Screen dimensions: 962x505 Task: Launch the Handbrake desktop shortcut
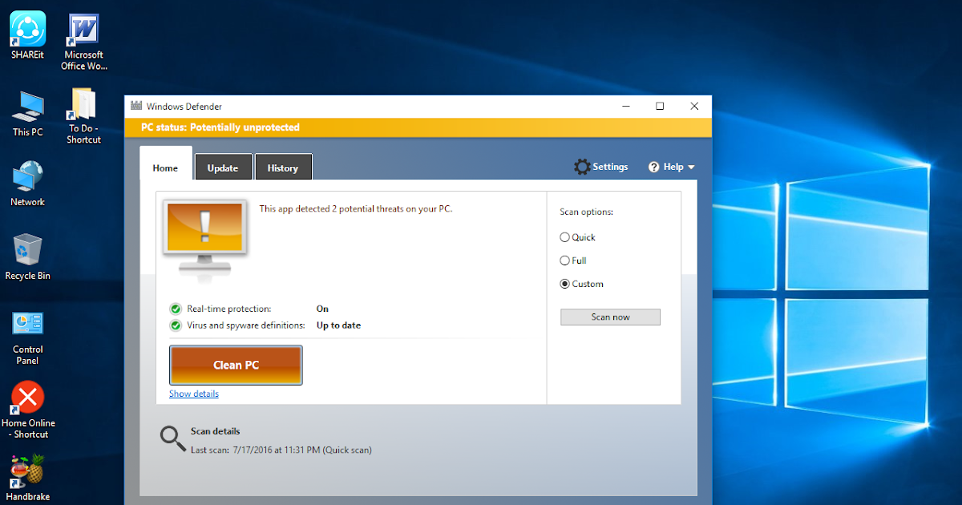click(27, 478)
